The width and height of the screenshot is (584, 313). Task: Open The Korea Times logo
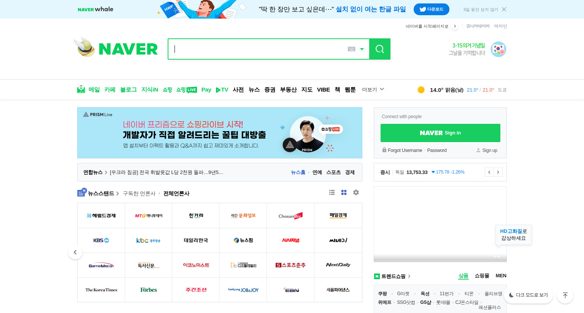[101, 290]
